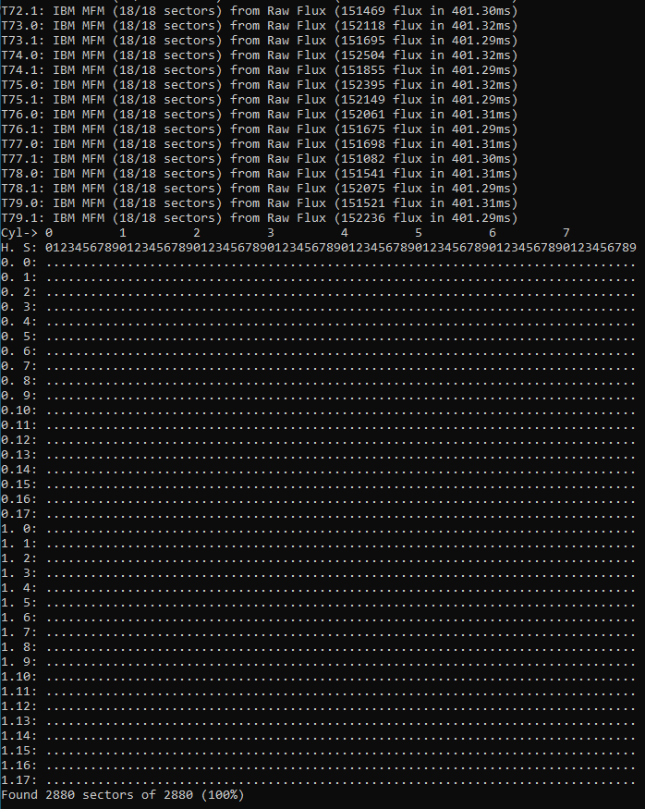Select the T78.0 track output line

[259, 173]
